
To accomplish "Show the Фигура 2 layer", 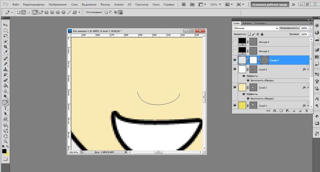I will (x=235, y=42).
